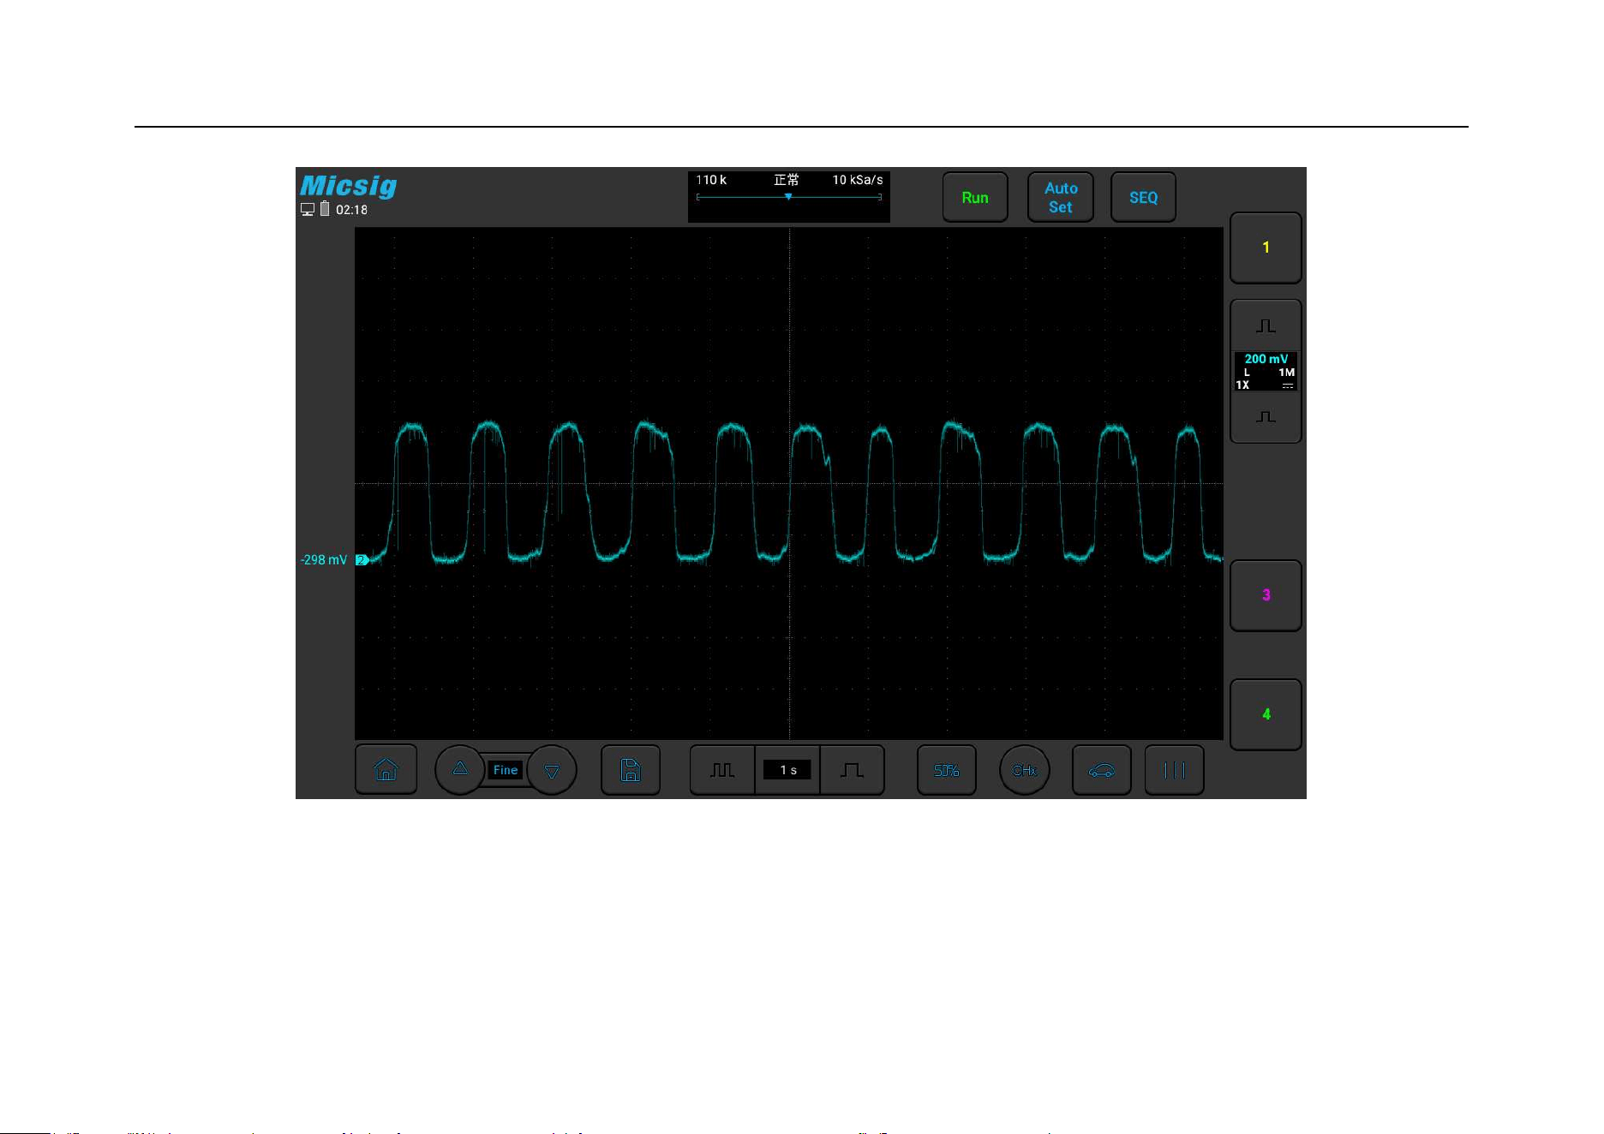The height and width of the screenshot is (1134, 1604).
Task: Click the 正常 trigger mode label
Action: click(787, 180)
